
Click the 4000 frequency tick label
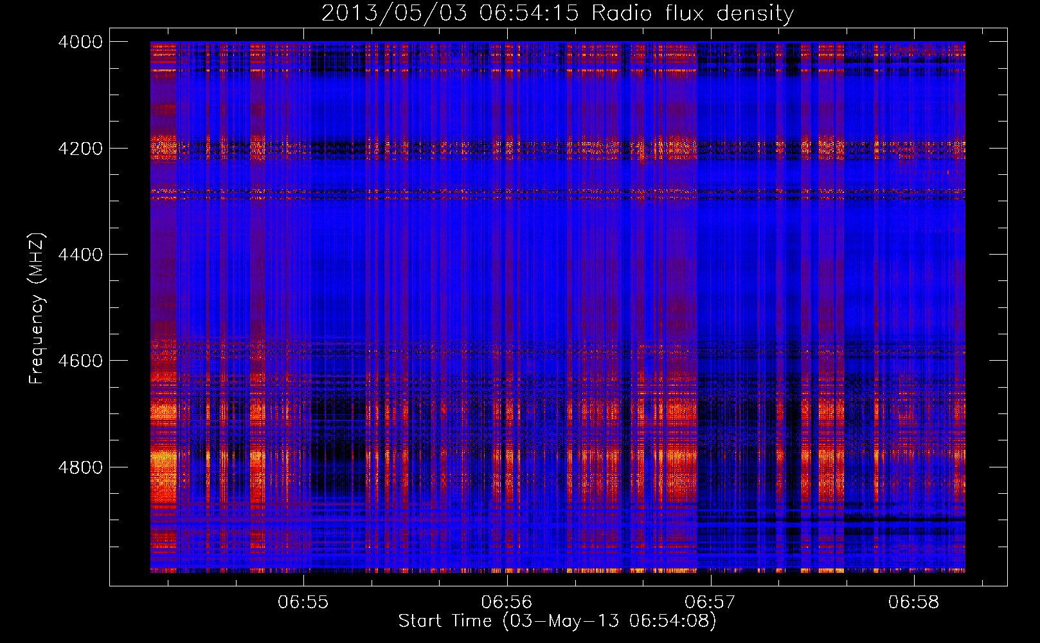[x=80, y=42]
